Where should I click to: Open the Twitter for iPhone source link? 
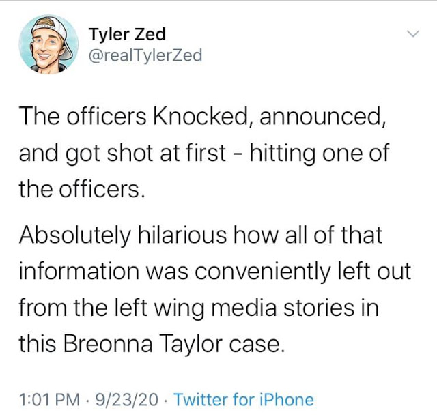tap(244, 399)
